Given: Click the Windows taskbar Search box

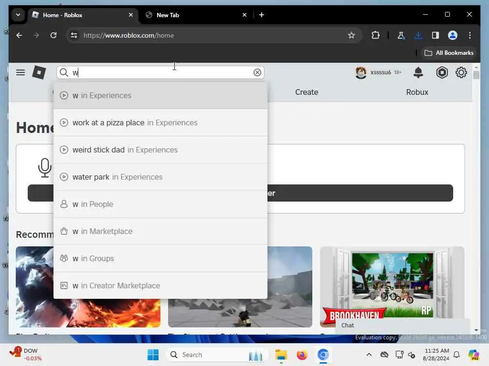Looking at the screenshot, I should [x=217, y=355].
